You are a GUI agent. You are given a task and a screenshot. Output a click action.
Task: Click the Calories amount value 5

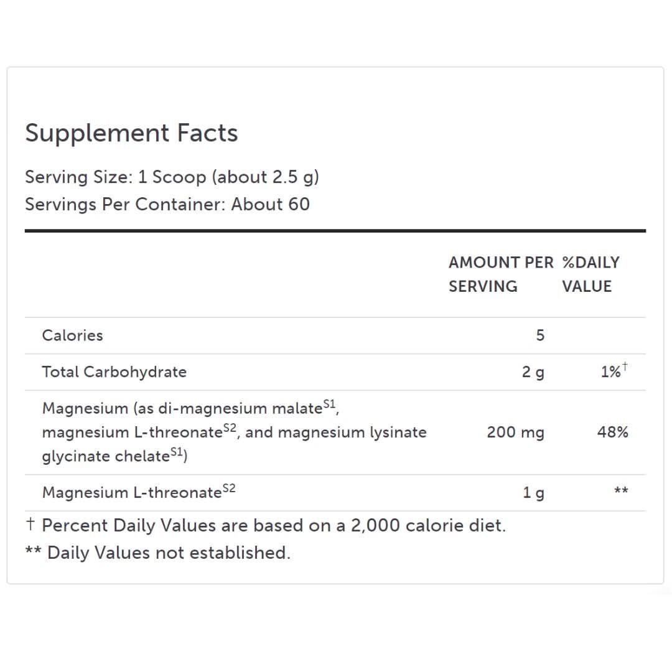click(539, 335)
